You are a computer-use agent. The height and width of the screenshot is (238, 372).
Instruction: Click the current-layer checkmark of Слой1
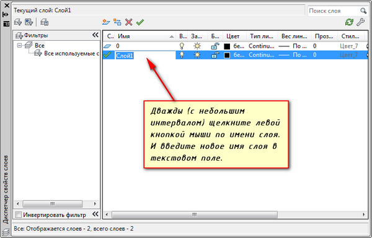click(107, 55)
